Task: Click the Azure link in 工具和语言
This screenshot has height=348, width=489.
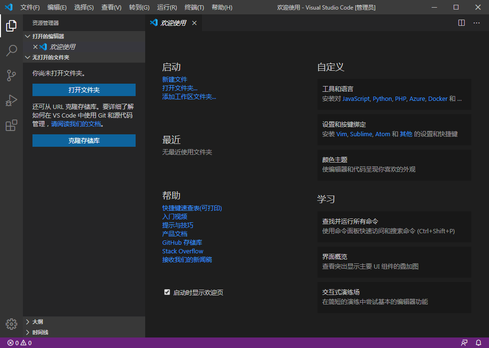Action: 417,98
